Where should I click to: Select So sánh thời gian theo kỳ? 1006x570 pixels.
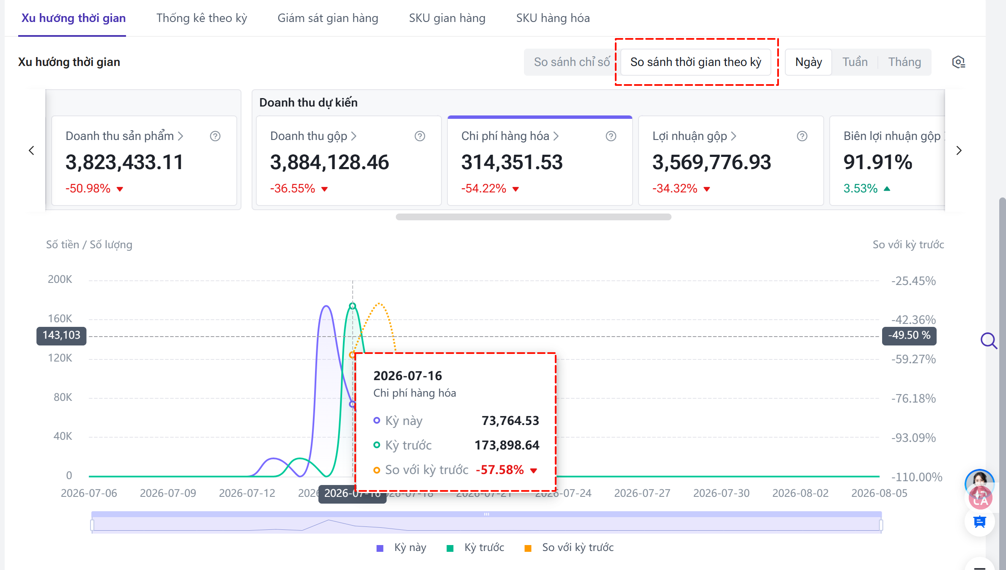click(696, 62)
